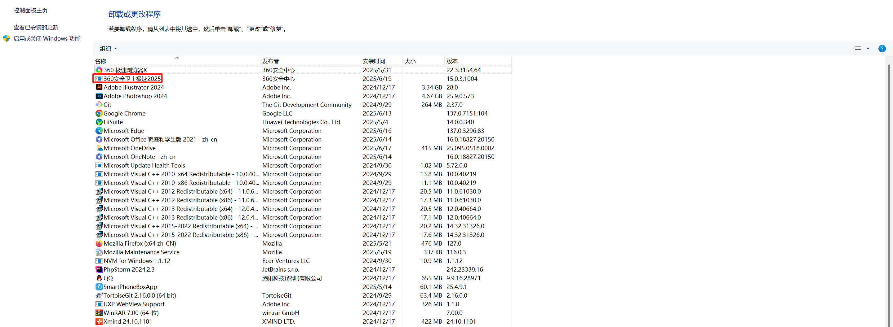Click the Adobe Photoshop 2024 icon
This screenshot has width=893, height=327.
click(x=99, y=96)
